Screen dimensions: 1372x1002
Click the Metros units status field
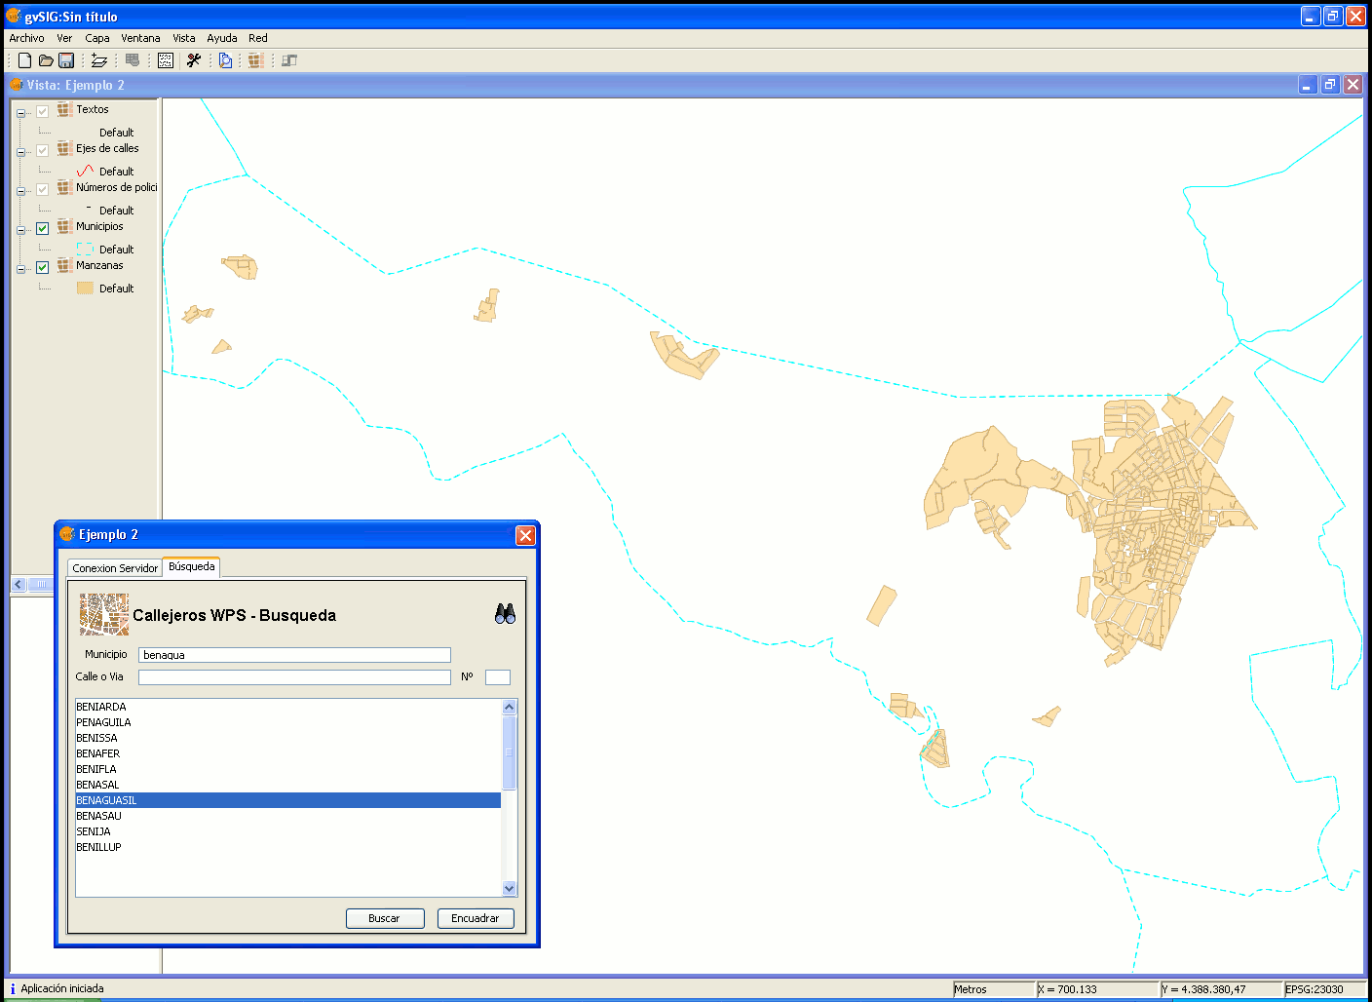click(x=993, y=989)
